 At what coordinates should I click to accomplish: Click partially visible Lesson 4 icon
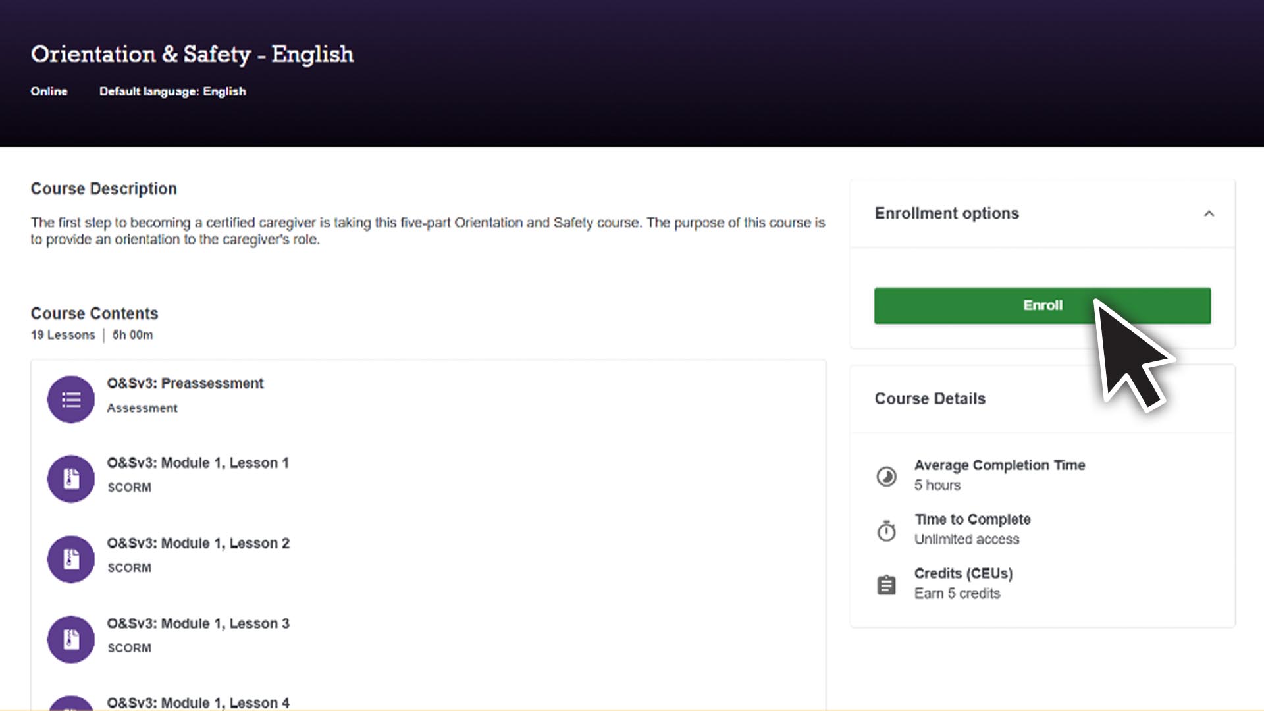[71, 703]
